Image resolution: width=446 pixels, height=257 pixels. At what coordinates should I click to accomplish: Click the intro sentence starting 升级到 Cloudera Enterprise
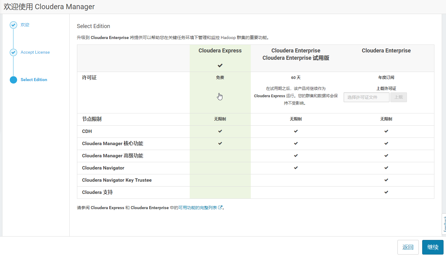point(173,37)
